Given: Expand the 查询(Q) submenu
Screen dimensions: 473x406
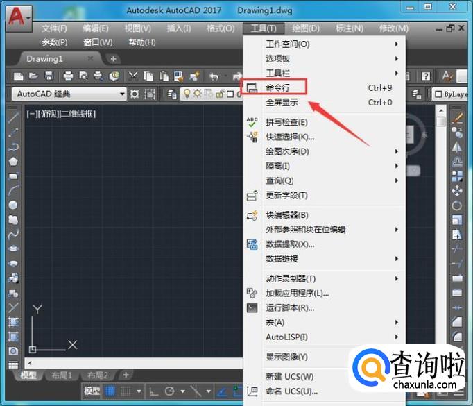Looking at the screenshot, I should (325, 180).
